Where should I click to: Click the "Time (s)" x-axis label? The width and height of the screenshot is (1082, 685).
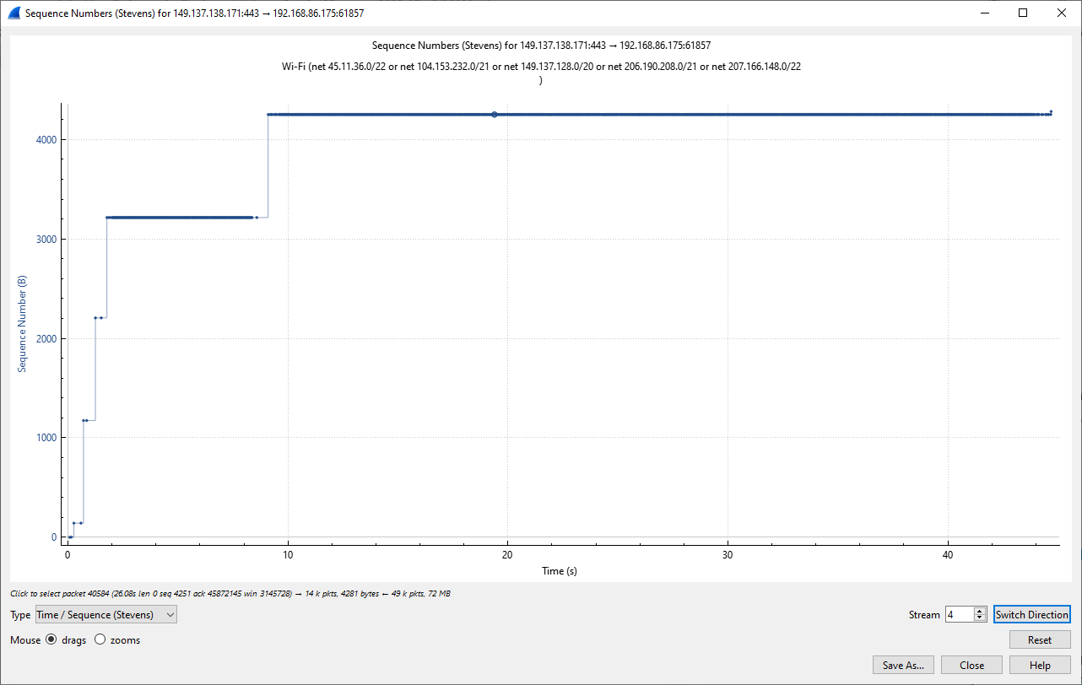[x=560, y=571]
